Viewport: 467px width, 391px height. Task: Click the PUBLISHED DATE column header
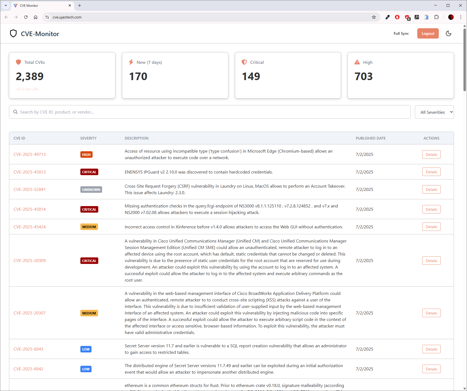[x=371, y=138]
